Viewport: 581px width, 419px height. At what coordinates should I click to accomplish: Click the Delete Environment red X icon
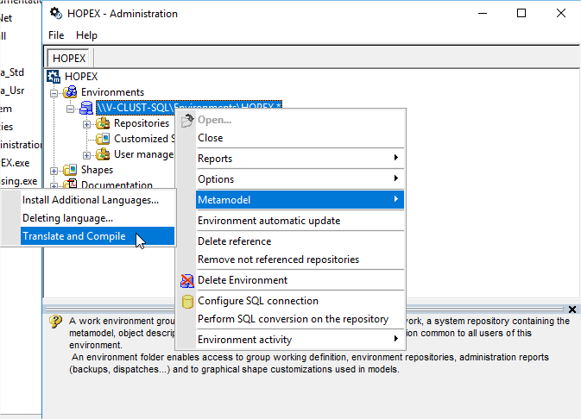click(x=186, y=280)
